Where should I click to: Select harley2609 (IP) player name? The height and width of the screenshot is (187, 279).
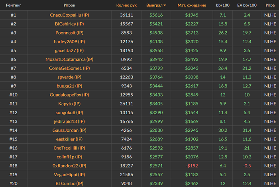coord(69,42)
